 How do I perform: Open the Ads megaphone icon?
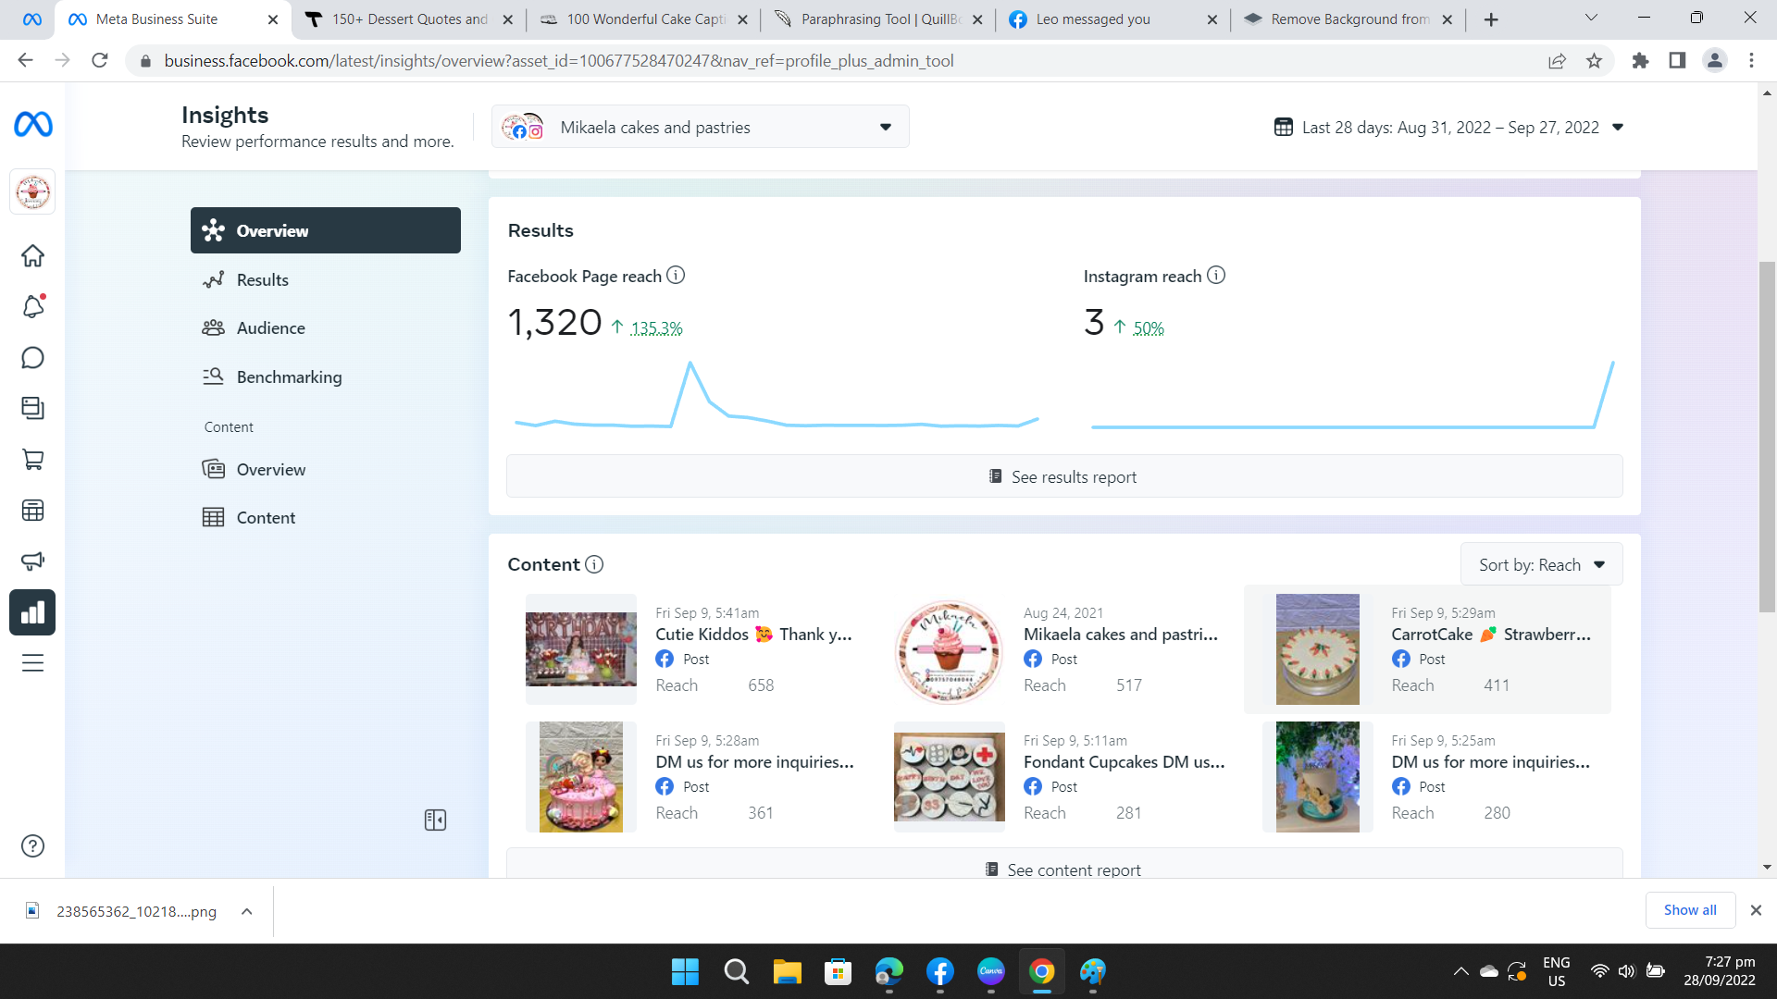coord(32,561)
